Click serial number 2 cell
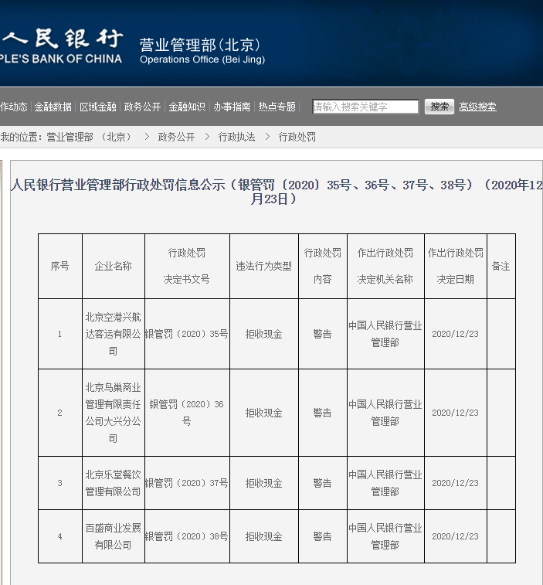The width and height of the screenshot is (543, 585). [60, 413]
